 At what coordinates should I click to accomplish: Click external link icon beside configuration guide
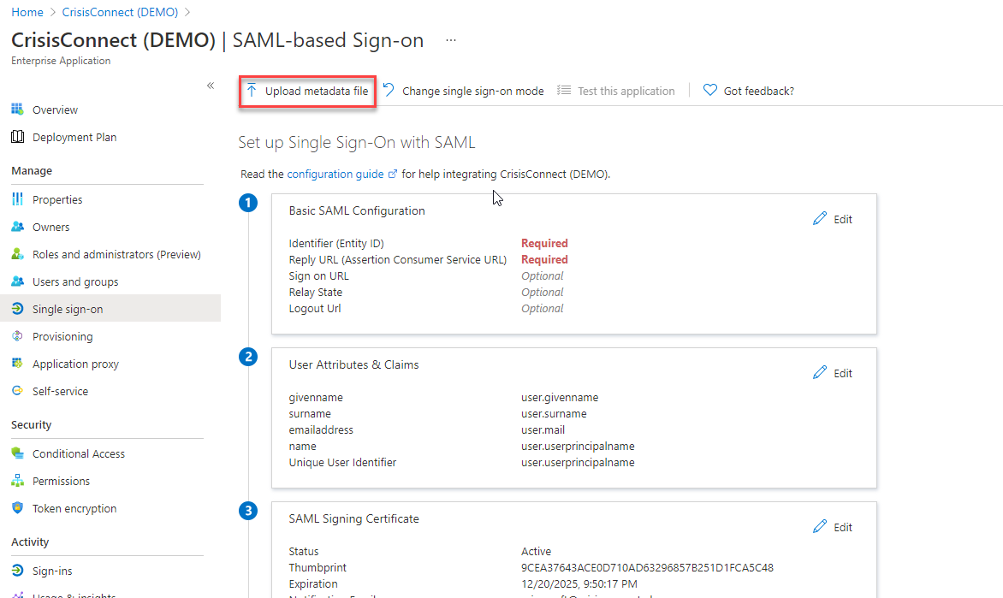(393, 174)
